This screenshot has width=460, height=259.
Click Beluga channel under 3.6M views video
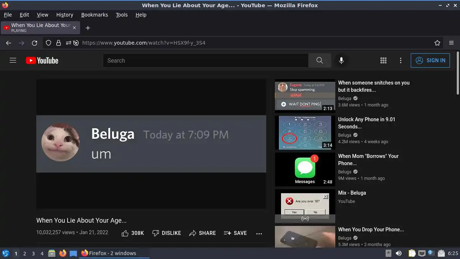click(345, 98)
